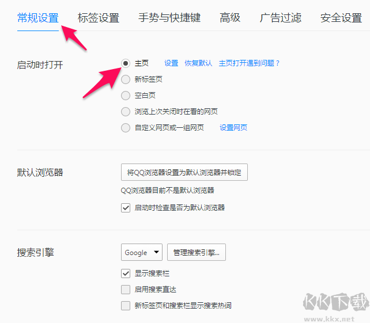The image size is (370, 323).
Task: Open the 标签设置 tab
Action: 99,18
